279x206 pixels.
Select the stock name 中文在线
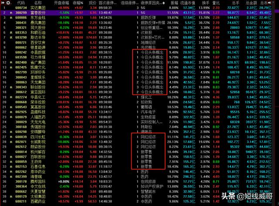point(38,186)
